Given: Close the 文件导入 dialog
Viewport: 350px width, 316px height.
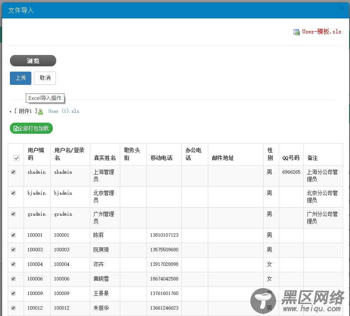Looking at the screenshot, I should click(341, 8).
